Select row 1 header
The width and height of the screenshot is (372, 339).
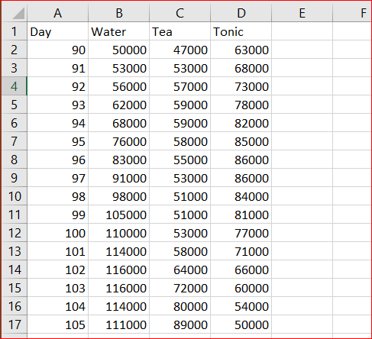(x=15, y=31)
